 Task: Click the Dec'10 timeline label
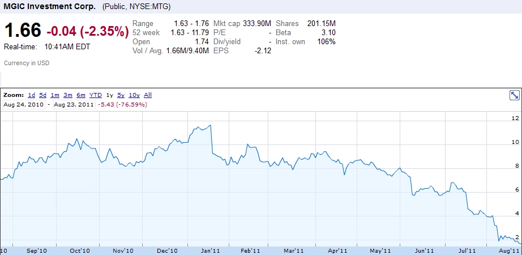(x=168, y=250)
